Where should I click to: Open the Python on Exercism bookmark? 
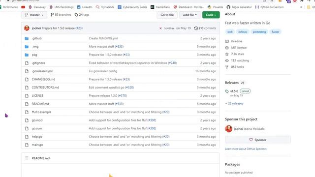(269, 7)
